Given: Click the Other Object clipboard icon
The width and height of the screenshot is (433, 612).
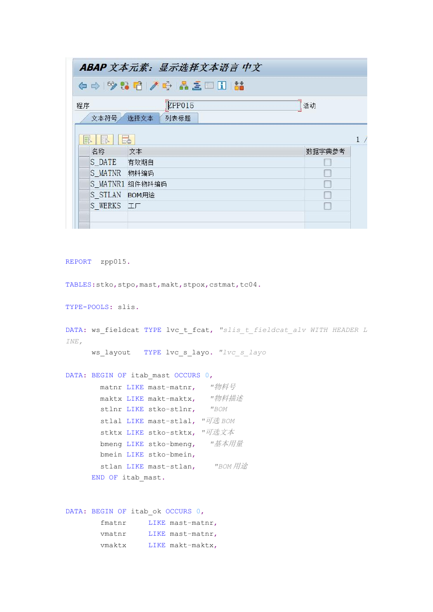Looking at the screenshot, I should (x=138, y=86).
